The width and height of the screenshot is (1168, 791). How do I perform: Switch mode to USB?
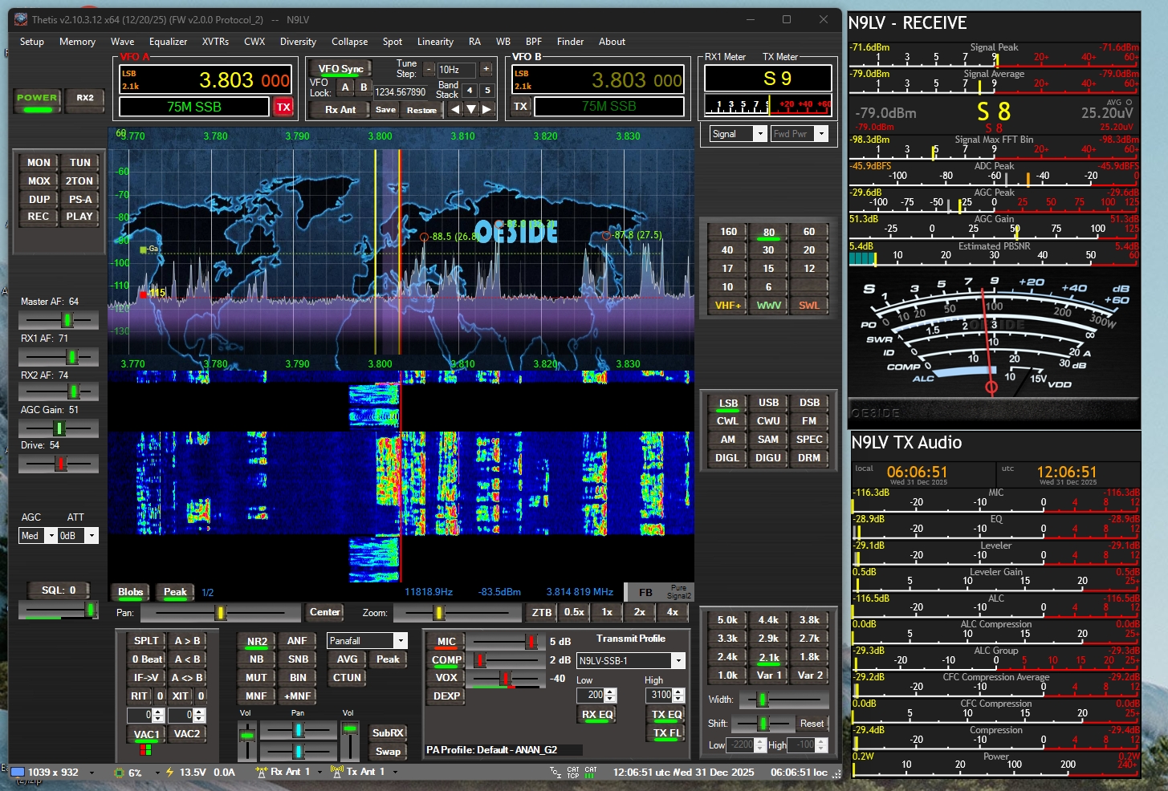coord(768,403)
